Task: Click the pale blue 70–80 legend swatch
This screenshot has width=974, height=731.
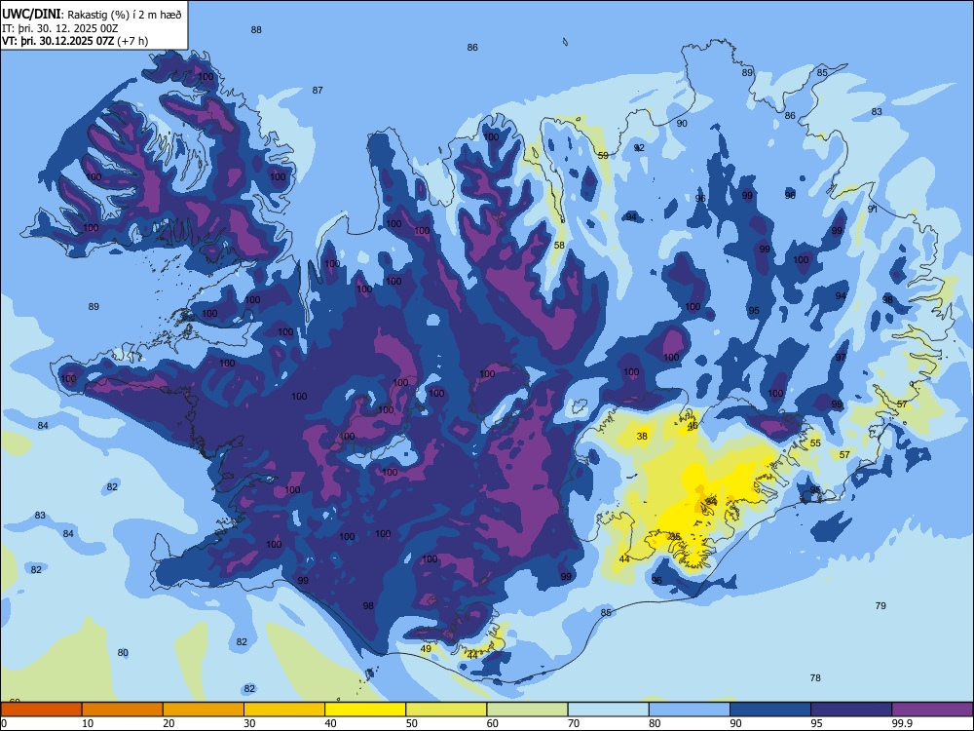Action: (x=608, y=710)
